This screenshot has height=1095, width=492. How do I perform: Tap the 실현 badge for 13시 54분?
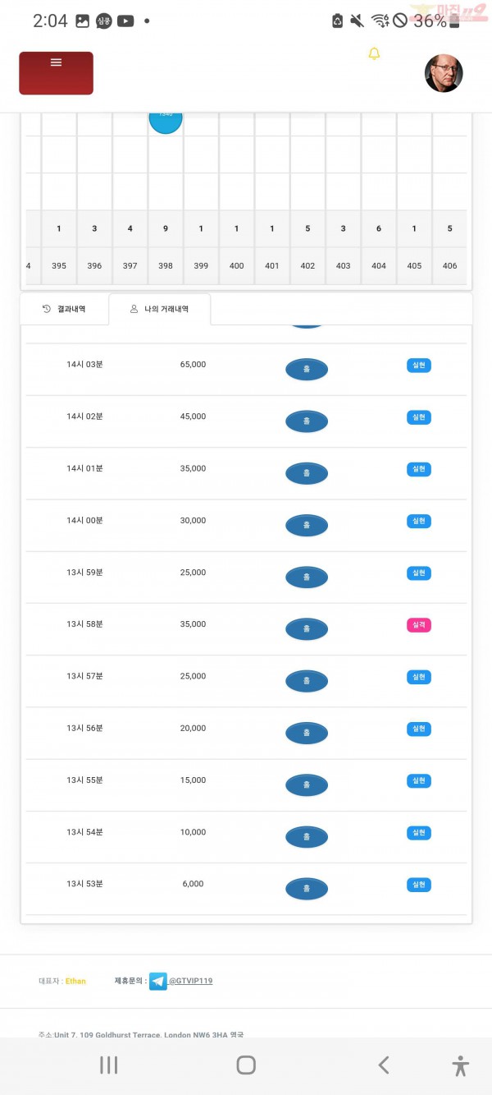coord(419,833)
